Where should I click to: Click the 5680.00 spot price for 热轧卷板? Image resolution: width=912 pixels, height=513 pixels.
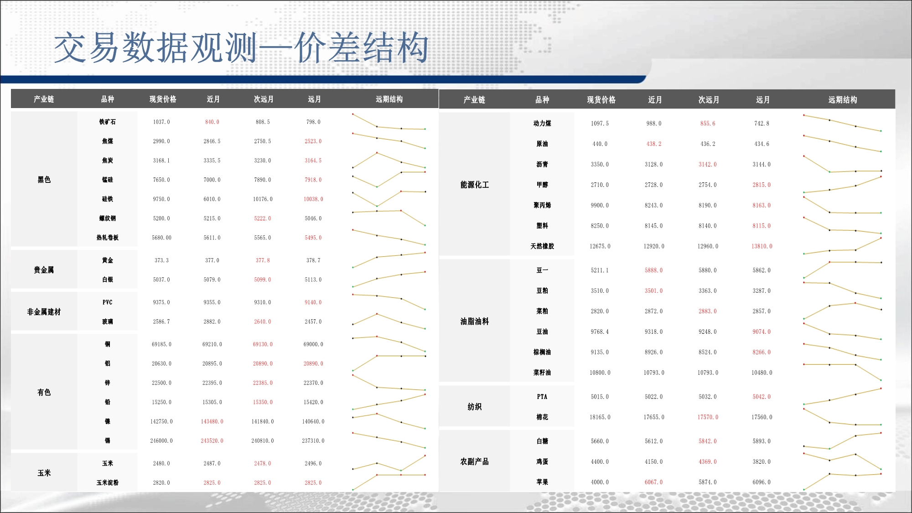[161, 238]
